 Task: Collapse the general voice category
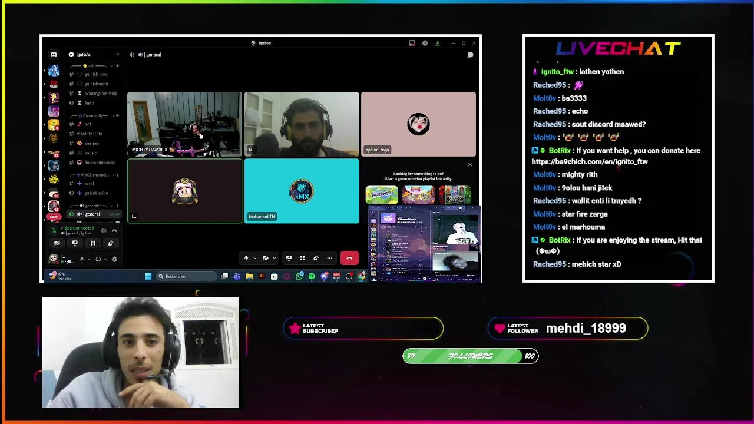[x=112, y=206]
